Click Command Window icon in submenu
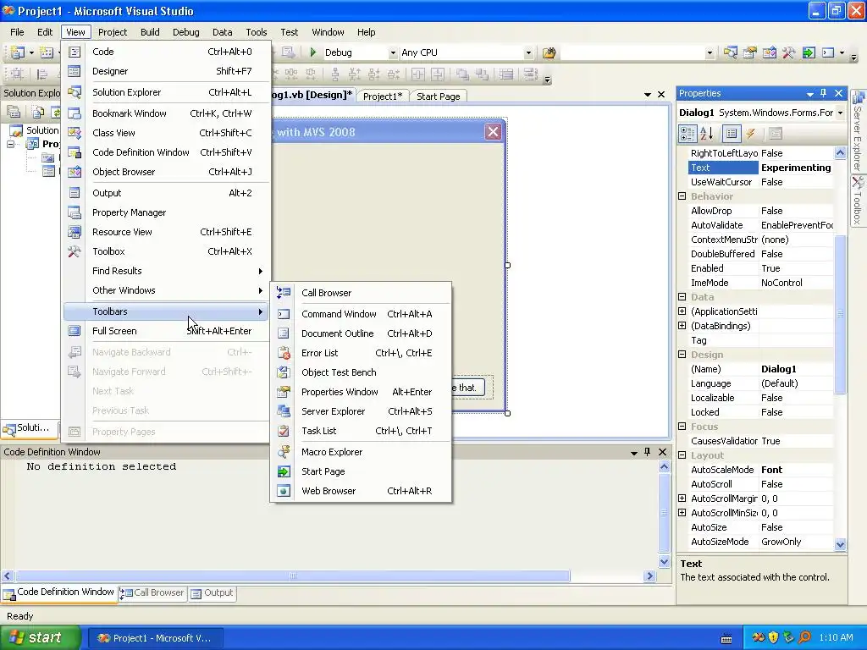Viewport: 867px width, 650px height. click(284, 314)
